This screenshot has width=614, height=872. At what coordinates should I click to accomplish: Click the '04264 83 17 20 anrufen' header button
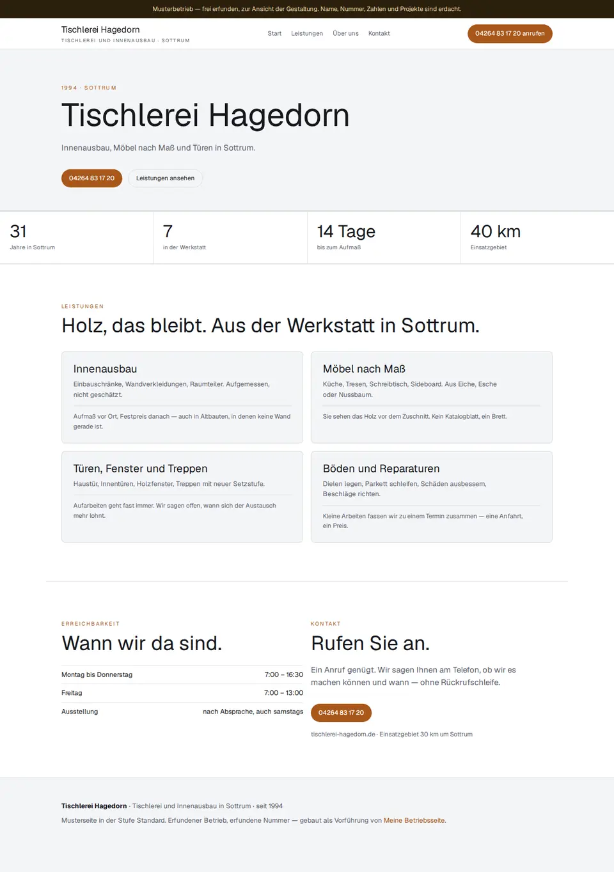coord(510,34)
